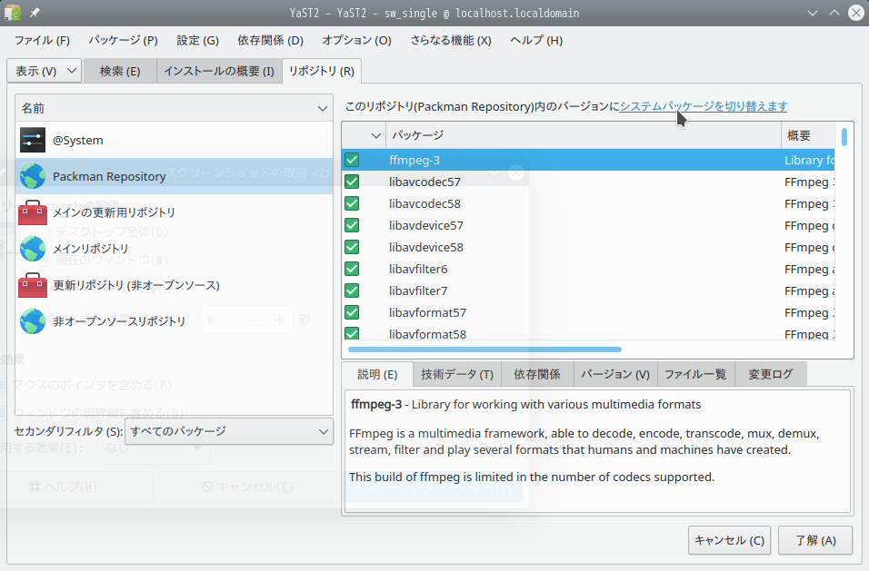Click the pin icon in title bar

pos(35,13)
